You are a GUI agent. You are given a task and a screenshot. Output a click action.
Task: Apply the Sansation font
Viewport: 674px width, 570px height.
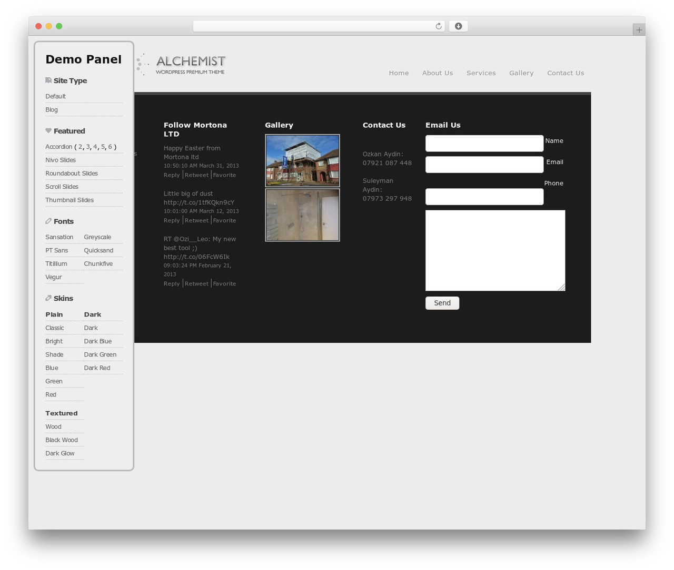pos(59,237)
